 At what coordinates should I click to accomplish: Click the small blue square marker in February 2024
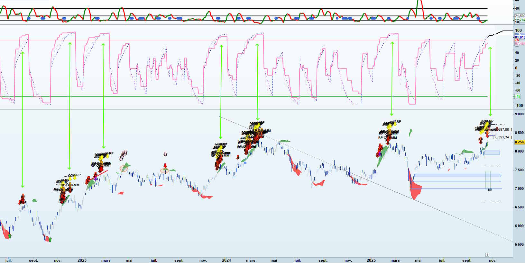coord(245,162)
